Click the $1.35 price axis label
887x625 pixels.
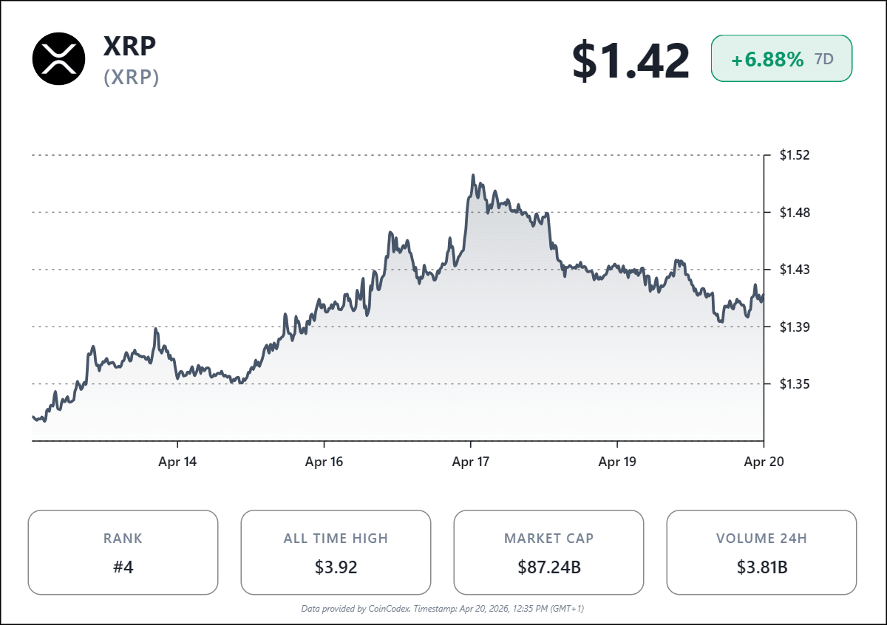[795, 383]
